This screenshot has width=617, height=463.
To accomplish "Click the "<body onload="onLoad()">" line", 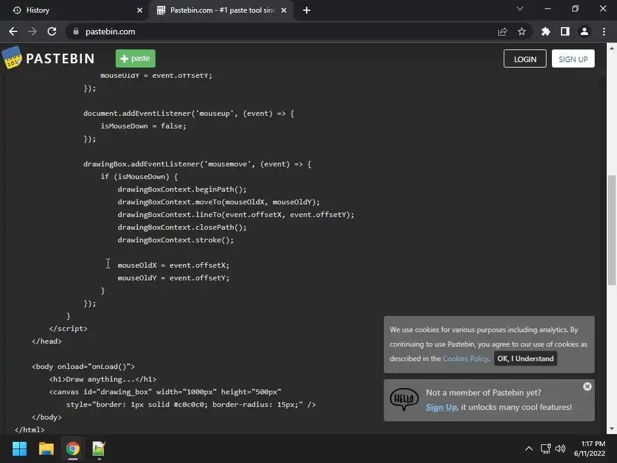I will [x=83, y=367].
